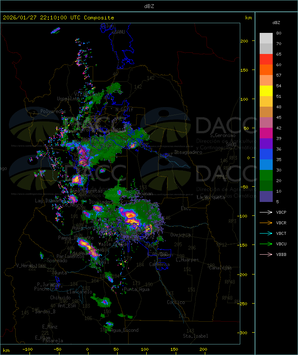
Task: Click the green VBCU arrow in legend
Action: pyautogui.click(x=266, y=244)
